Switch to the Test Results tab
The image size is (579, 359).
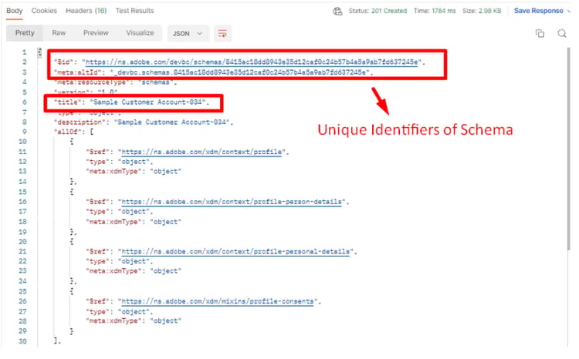pyautogui.click(x=134, y=11)
